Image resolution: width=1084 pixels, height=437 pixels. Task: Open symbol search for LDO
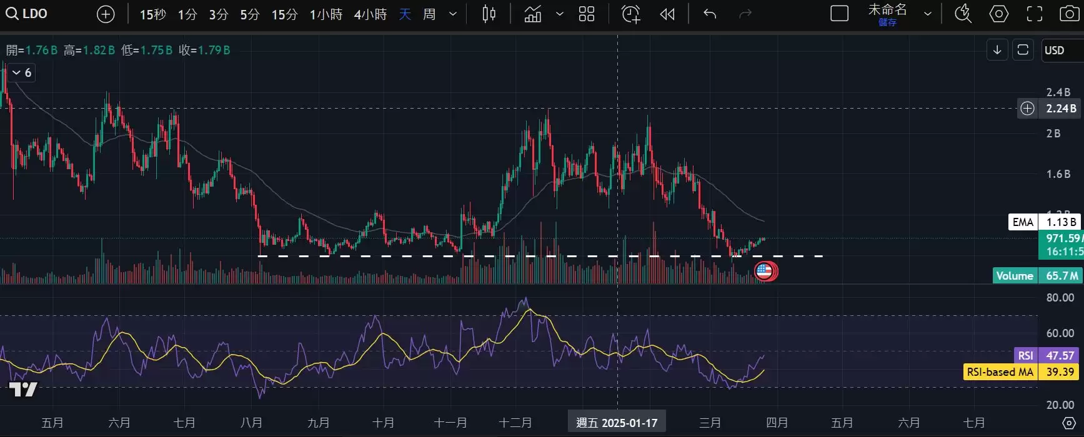(27, 14)
